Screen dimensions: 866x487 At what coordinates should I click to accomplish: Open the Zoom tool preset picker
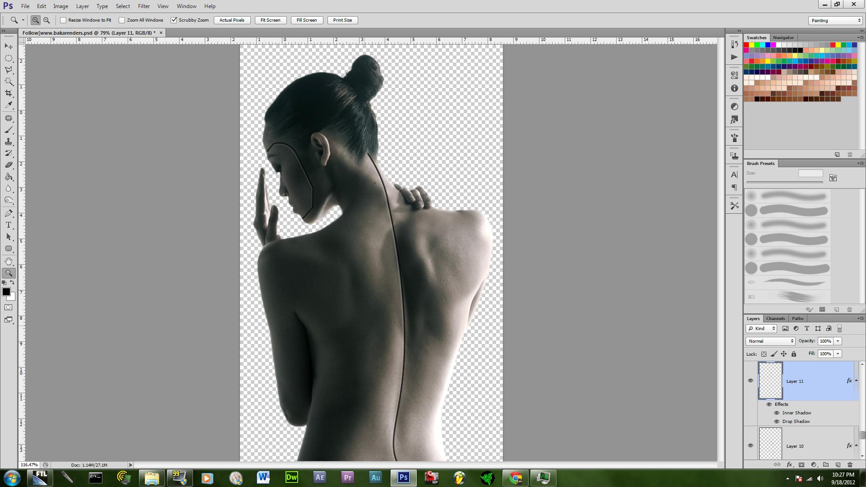coord(23,20)
